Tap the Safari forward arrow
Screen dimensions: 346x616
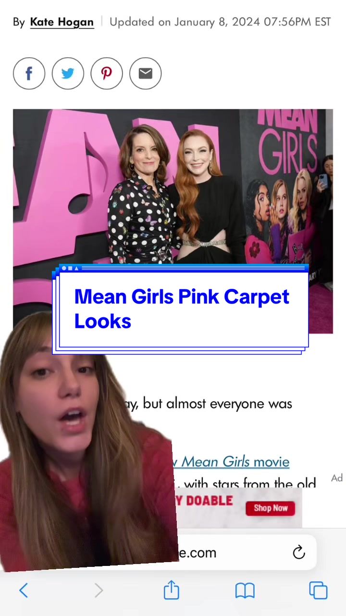[99, 590]
